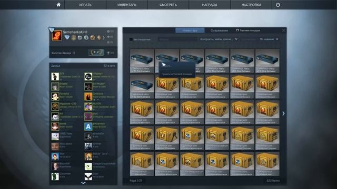This screenshot has height=189, width=337.
Task: Open the Торговая площадка tab
Action: tap(248, 30)
